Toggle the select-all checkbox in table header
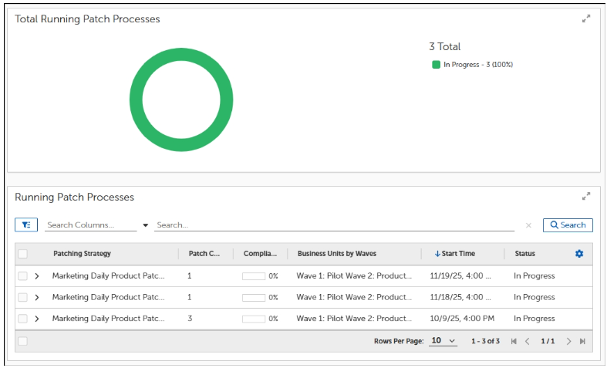Screen dimensions: 607x368 tap(22, 254)
